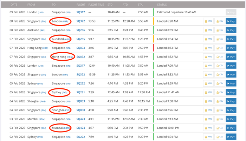Get KML for 08 Feb SQ322
This screenshot has width=246, height=141.
tap(208, 21)
